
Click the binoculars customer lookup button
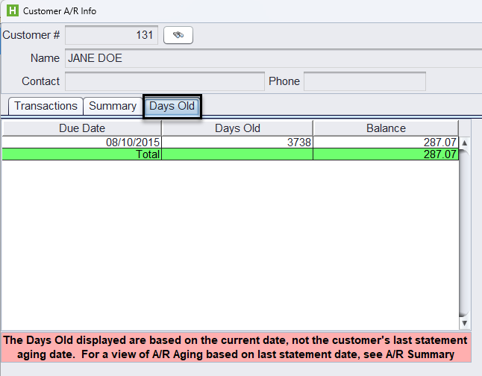(178, 35)
